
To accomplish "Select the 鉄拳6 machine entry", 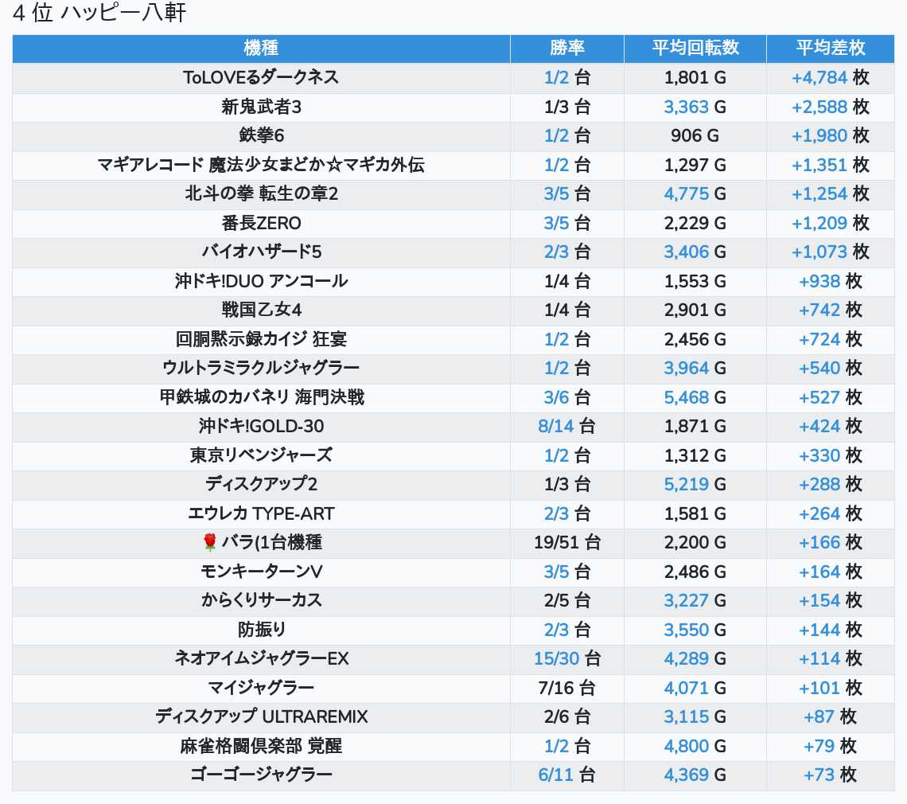I will pyautogui.click(x=261, y=136).
